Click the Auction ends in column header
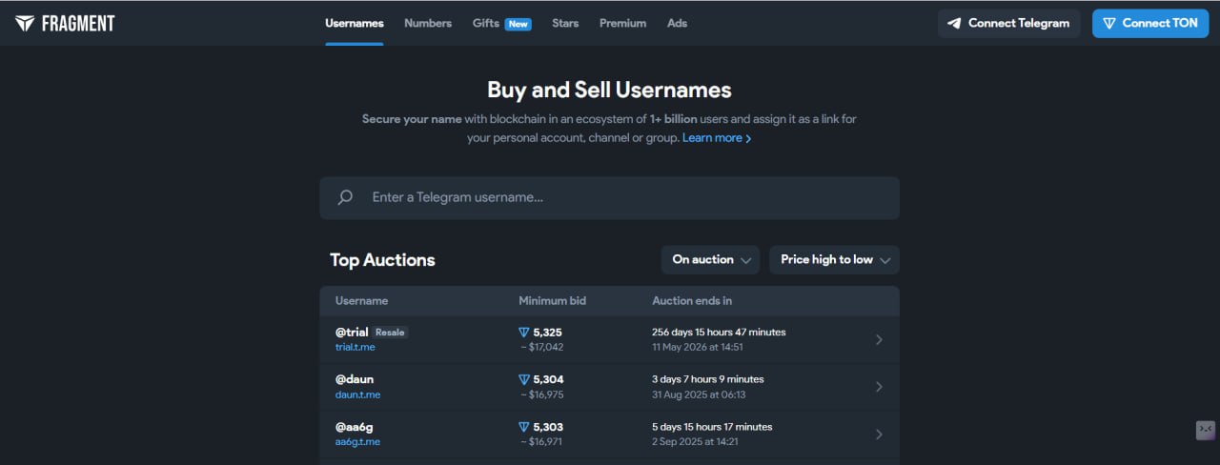 tap(692, 300)
